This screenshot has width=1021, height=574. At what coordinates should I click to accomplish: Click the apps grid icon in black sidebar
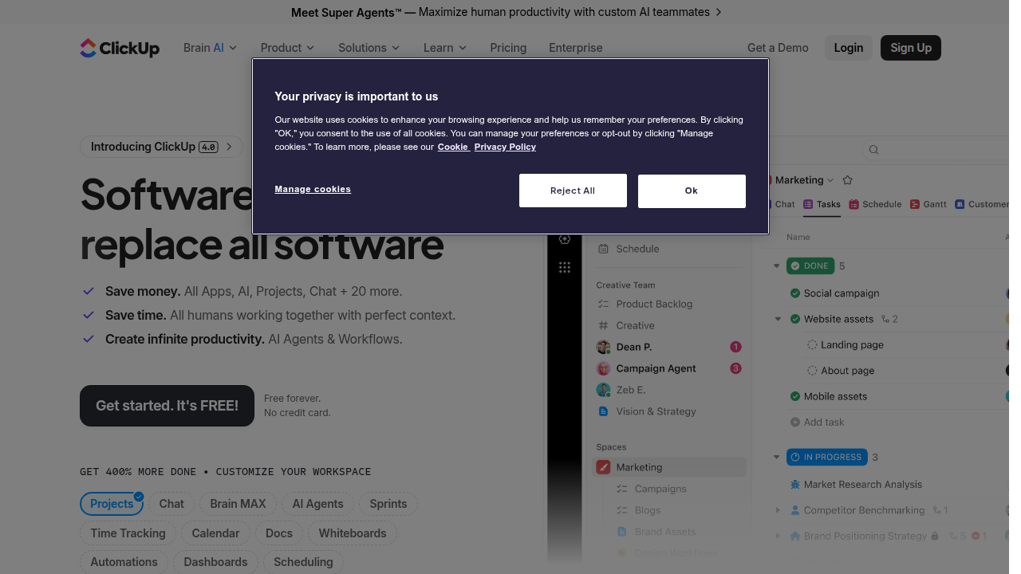coord(565,267)
